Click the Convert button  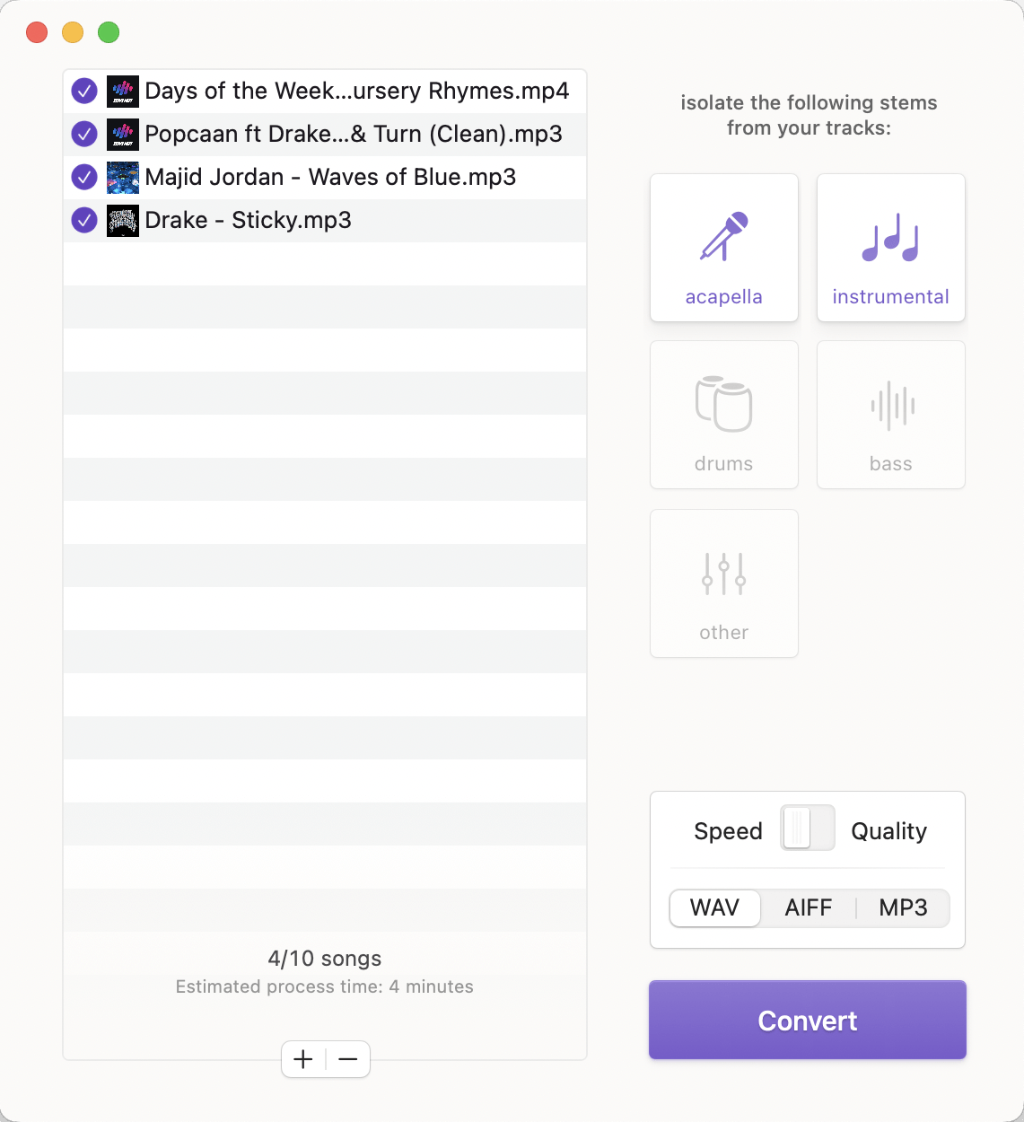(807, 1020)
